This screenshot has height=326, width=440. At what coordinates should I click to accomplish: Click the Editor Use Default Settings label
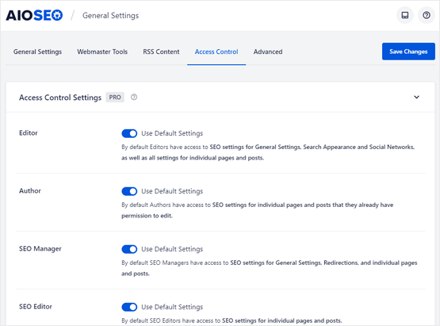click(x=172, y=133)
